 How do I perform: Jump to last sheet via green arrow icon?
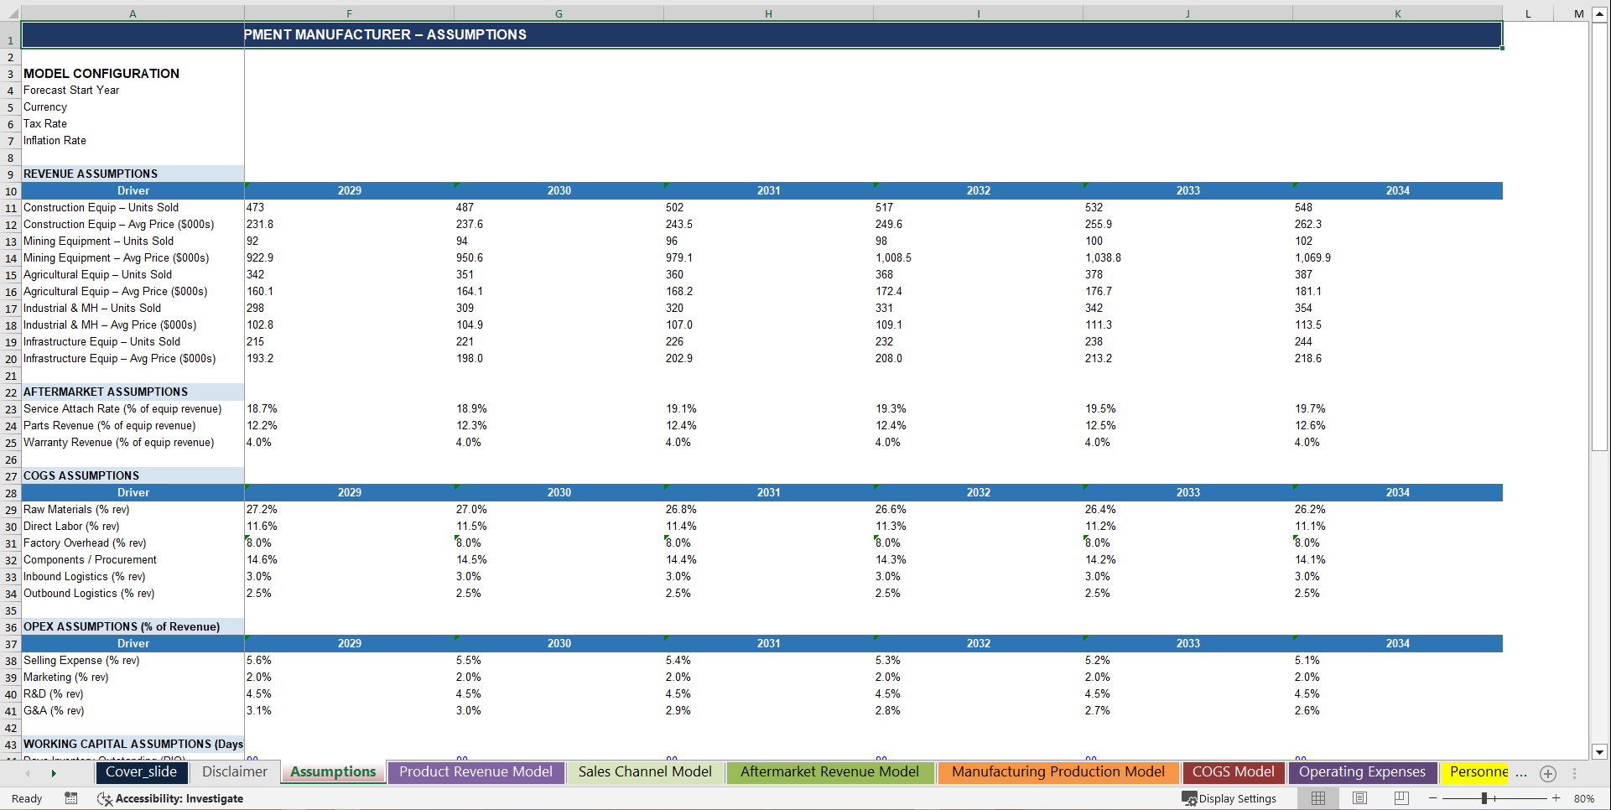click(53, 773)
